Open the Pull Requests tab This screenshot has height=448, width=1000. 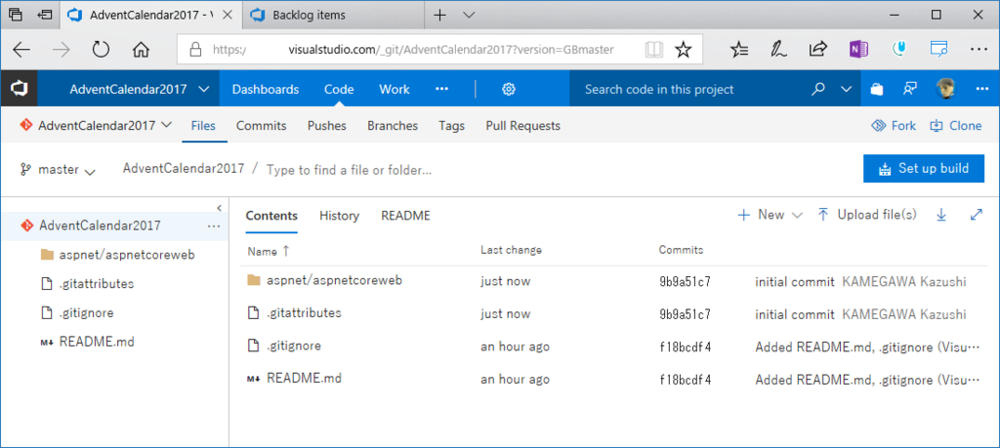[523, 126]
